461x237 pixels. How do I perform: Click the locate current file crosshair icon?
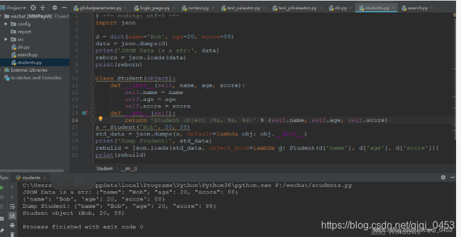33,7
